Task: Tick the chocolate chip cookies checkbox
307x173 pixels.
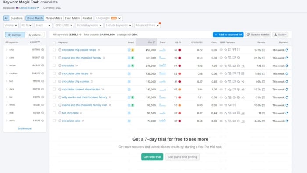Action: pyautogui.click(x=54, y=81)
